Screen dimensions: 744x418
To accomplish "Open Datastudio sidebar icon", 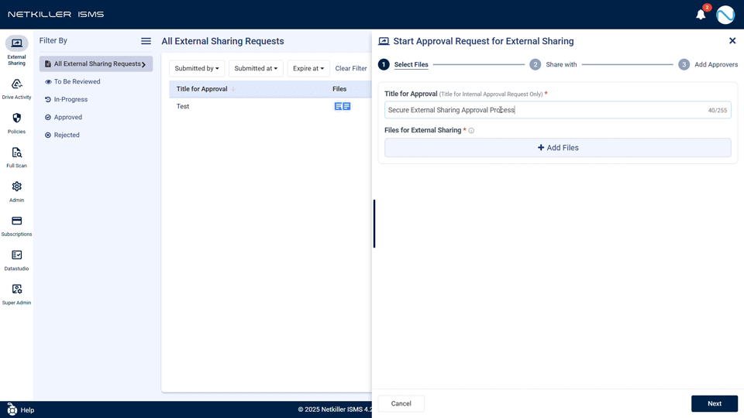I will [16, 255].
